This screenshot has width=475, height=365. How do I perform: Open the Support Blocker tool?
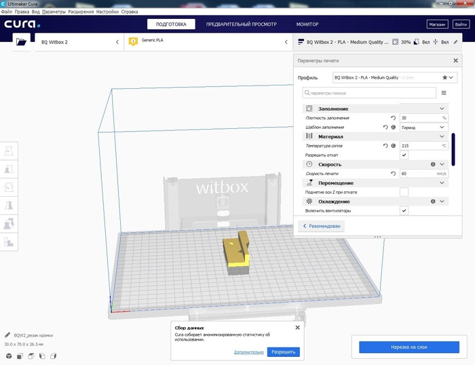pos(9,242)
